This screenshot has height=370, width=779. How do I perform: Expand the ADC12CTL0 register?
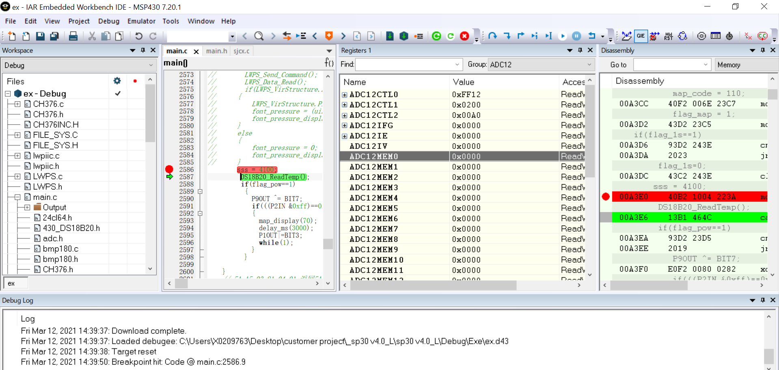coord(345,94)
